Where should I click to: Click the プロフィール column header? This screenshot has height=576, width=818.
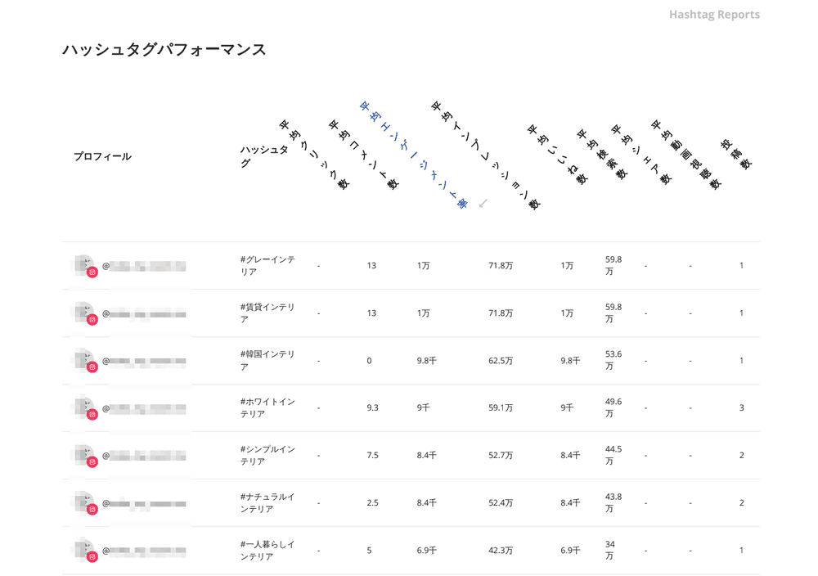[x=102, y=156]
